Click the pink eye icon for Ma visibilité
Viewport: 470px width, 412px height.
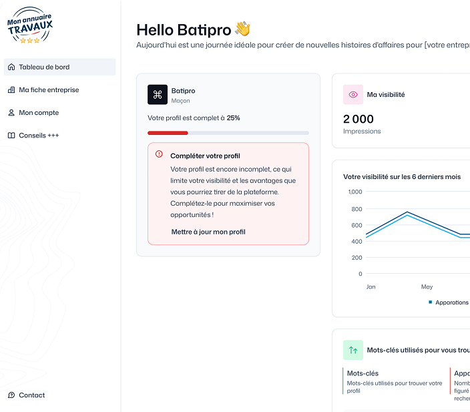353,95
